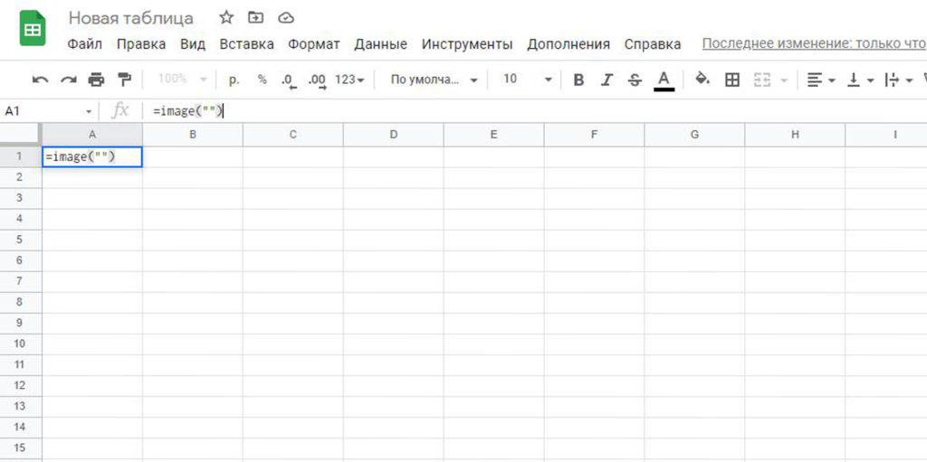The image size is (927, 462).
Task: Click the Последнее изменение link
Action: tap(813, 44)
